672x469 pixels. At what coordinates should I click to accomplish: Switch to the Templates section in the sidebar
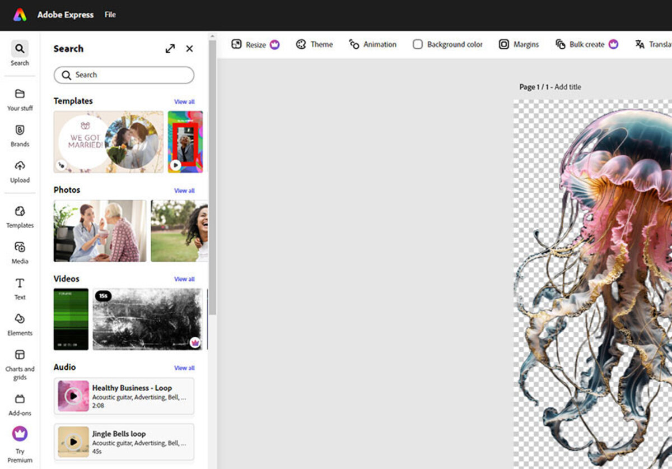[20, 217]
